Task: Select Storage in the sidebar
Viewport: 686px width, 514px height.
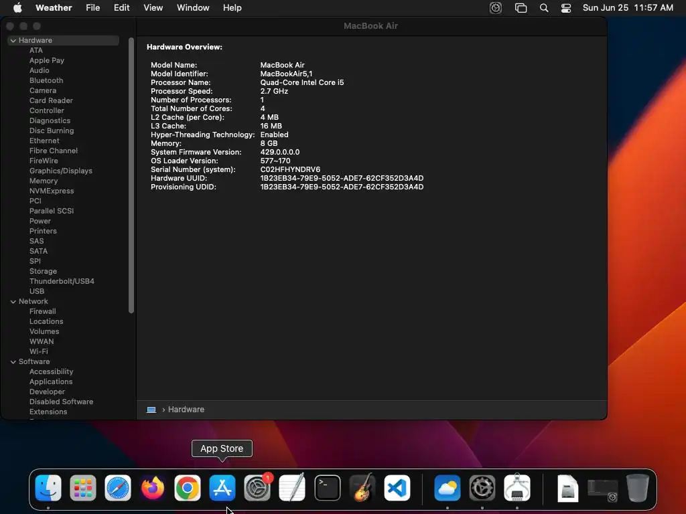Action: (43, 272)
